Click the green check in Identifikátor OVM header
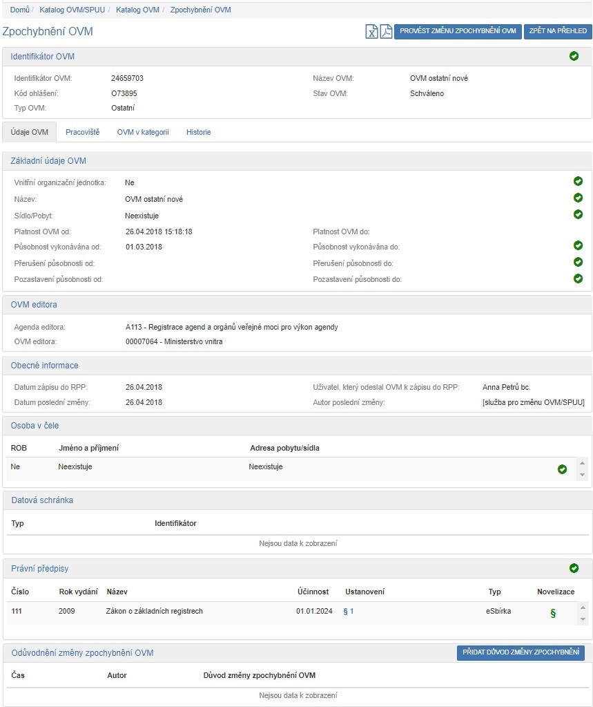 click(x=574, y=56)
